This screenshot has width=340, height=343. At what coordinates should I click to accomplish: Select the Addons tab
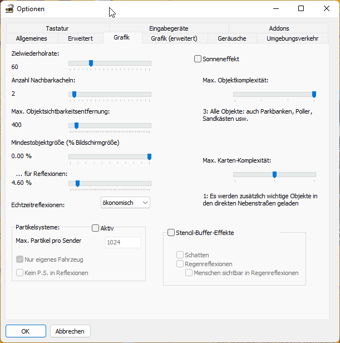click(279, 28)
